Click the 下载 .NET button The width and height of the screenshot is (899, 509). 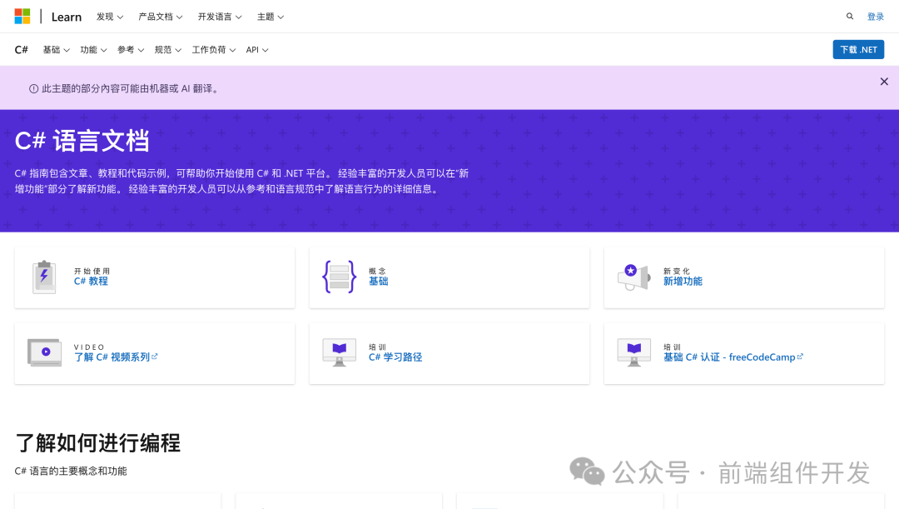[858, 50]
